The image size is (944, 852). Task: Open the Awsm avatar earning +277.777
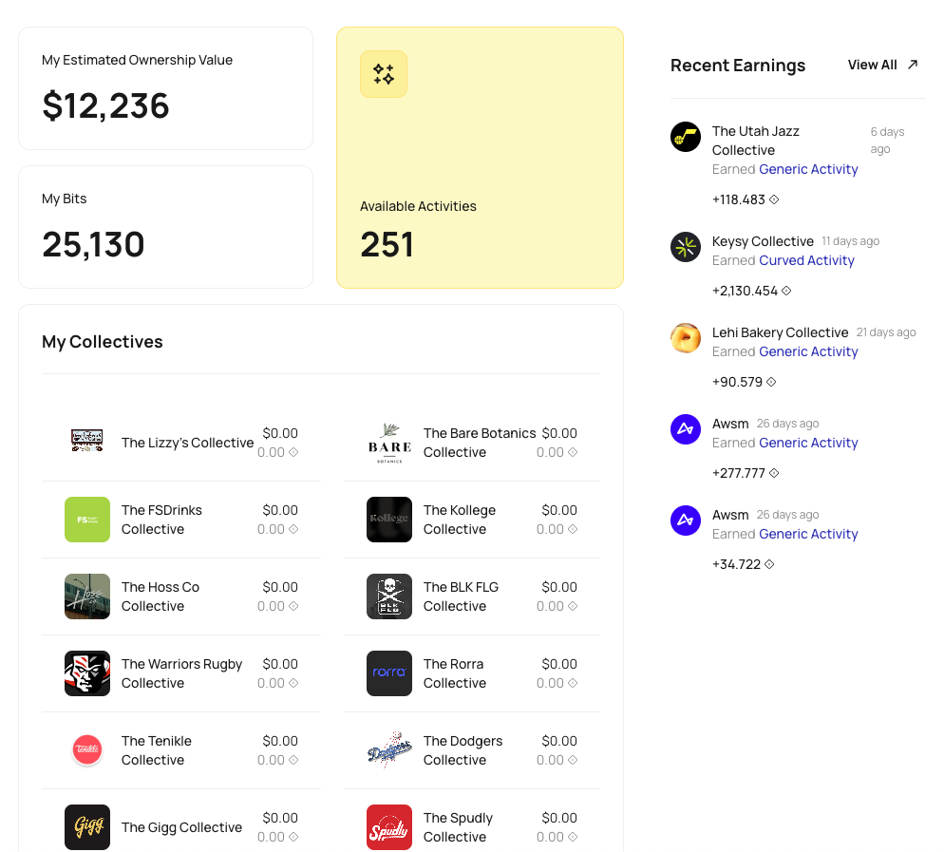(x=686, y=429)
